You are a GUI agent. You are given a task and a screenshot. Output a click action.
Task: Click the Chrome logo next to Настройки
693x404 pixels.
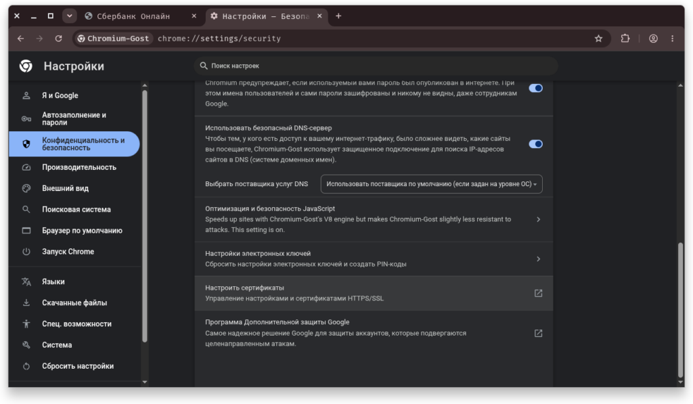pos(26,66)
